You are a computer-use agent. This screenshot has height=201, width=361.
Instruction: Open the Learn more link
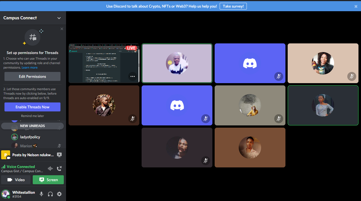pos(30,67)
